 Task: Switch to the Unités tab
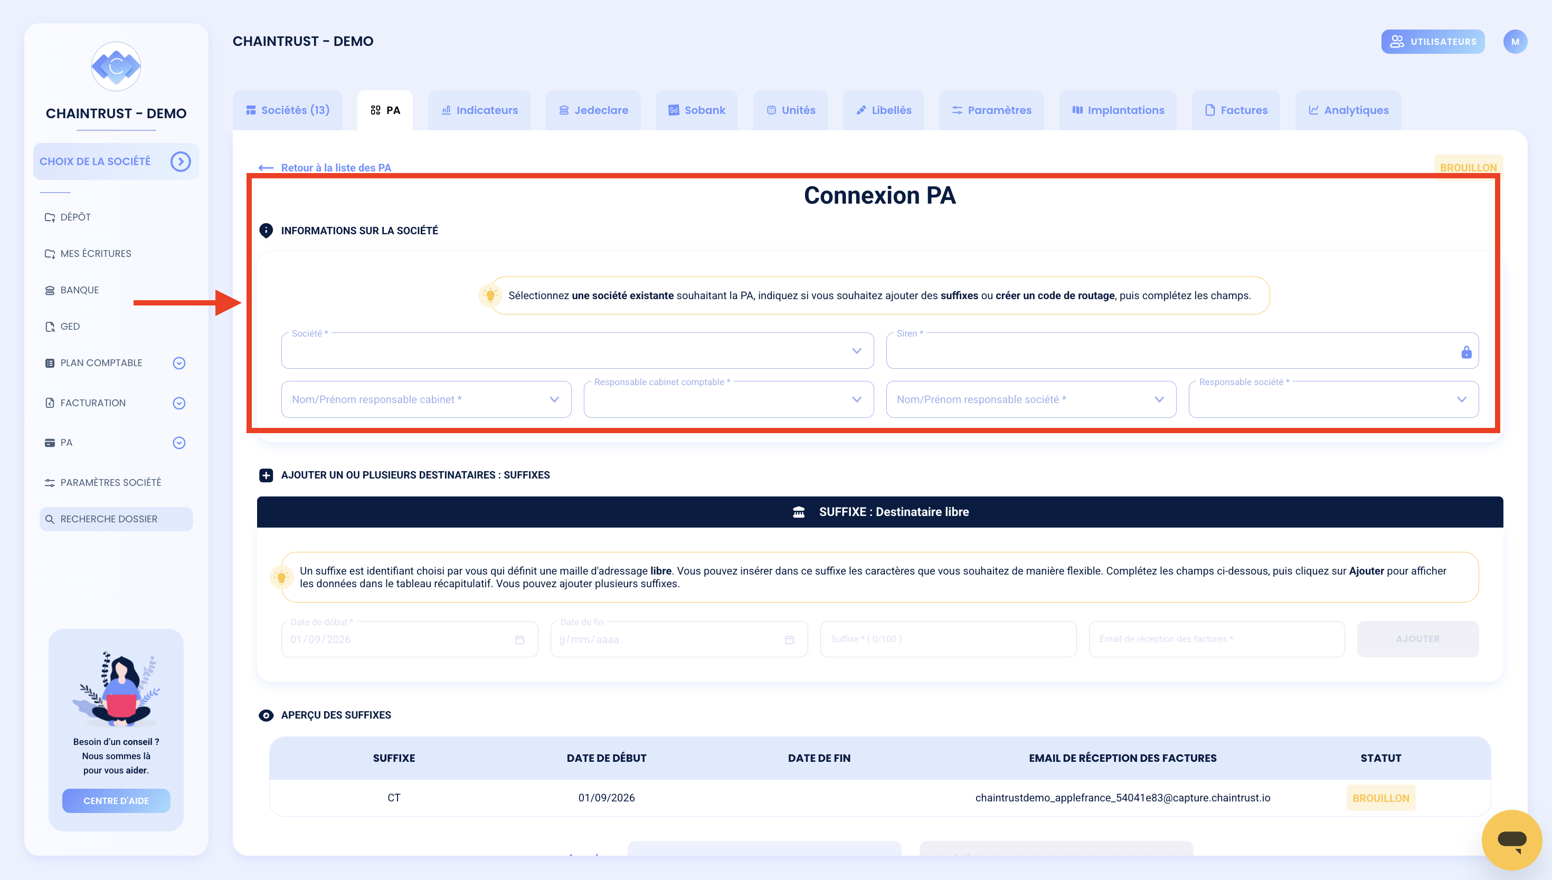coord(791,110)
